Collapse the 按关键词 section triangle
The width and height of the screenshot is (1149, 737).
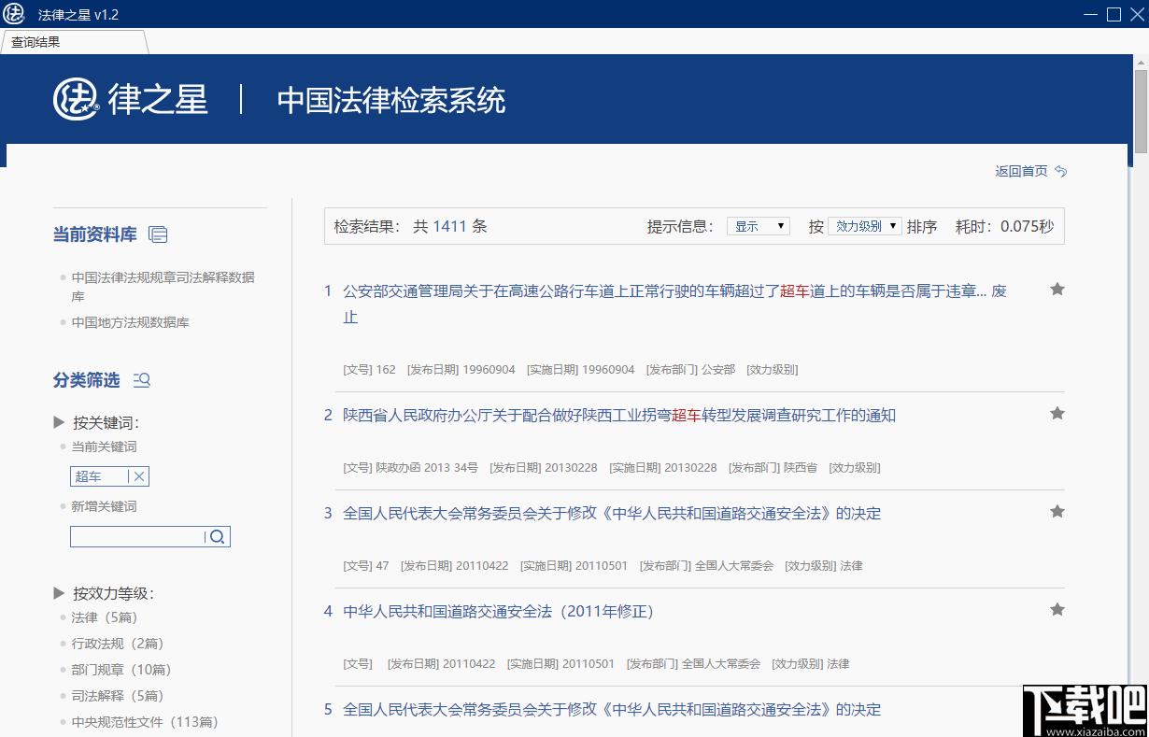[x=59, y=422]
